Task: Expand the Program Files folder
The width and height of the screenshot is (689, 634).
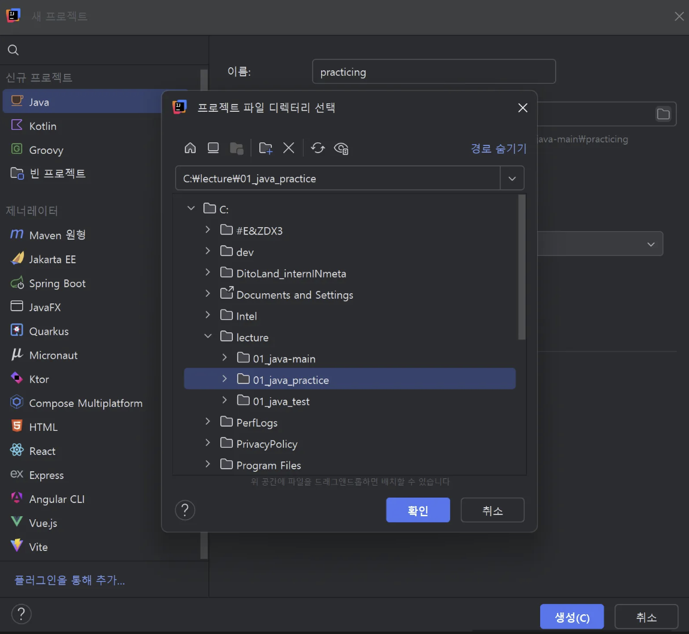Action: (208, 464)
